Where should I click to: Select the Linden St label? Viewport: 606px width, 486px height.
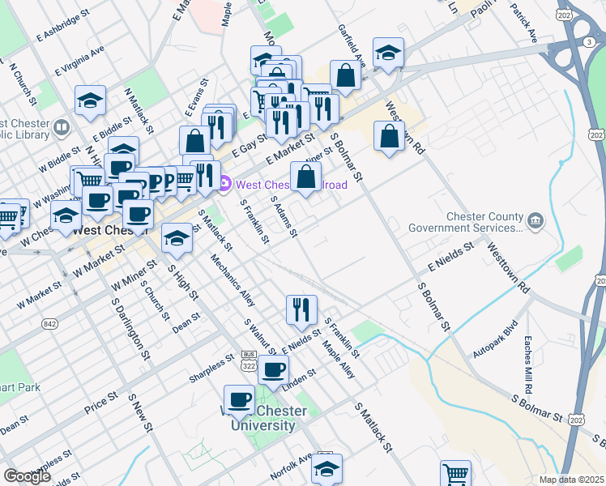pyautogui.click(x=300, y=380)
